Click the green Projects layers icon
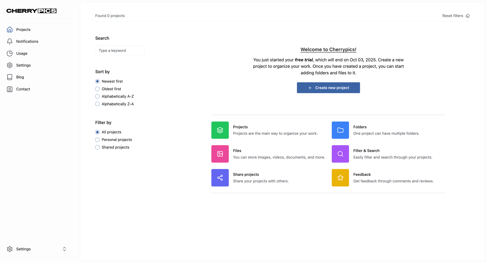 click(220, 130)
